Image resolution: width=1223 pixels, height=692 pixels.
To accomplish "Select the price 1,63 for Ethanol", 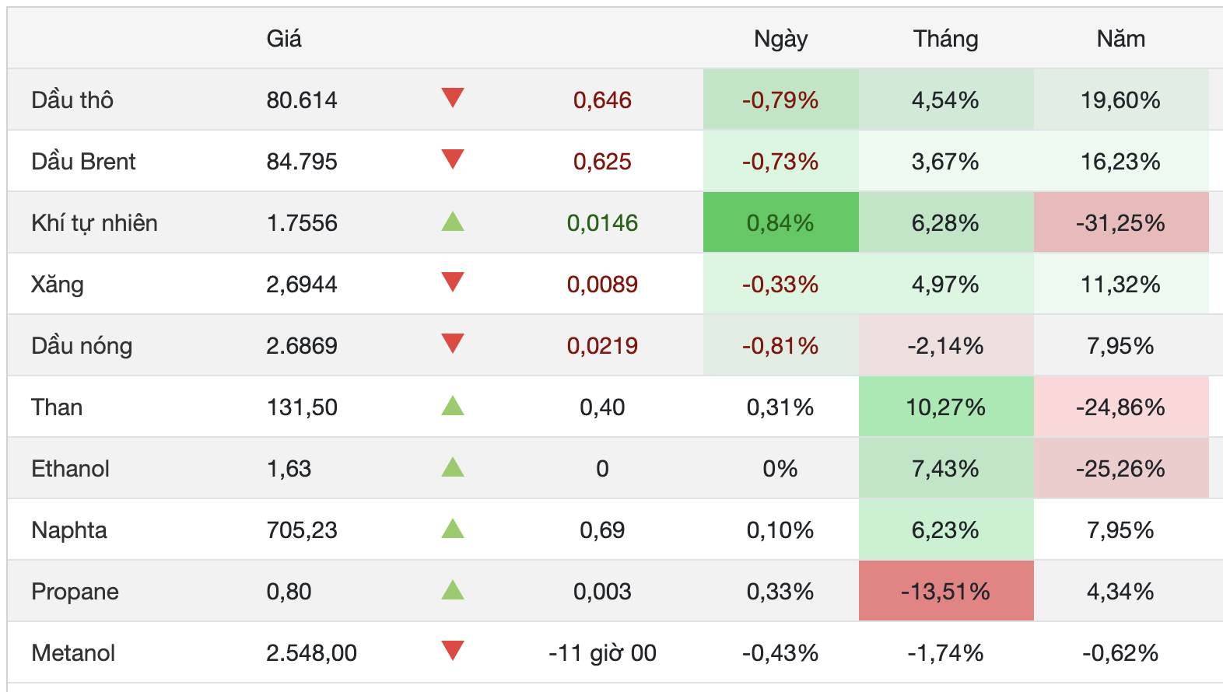I will click(289, 469).
